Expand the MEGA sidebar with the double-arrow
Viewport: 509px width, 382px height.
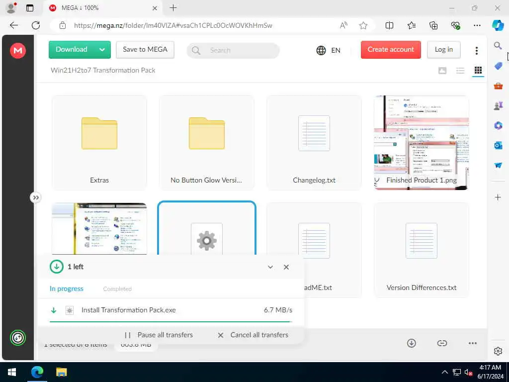[x=35, y=197]
